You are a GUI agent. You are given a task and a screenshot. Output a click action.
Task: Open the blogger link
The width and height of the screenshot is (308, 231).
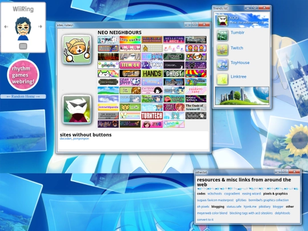[278, 206]
